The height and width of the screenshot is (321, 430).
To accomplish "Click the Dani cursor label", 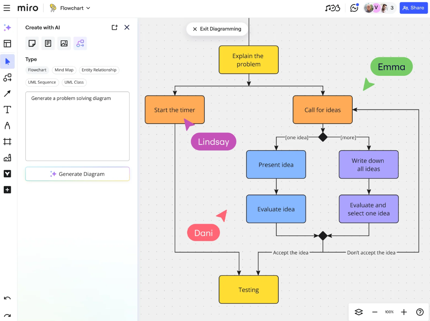I will (x=203, y=233).
